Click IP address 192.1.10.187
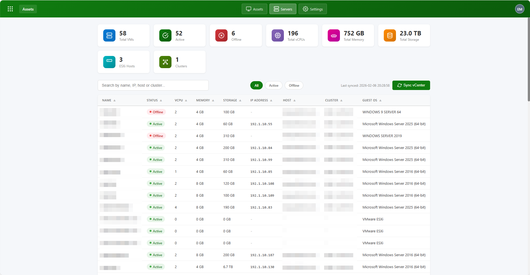The image size is (530, 275). click(262, 255)
